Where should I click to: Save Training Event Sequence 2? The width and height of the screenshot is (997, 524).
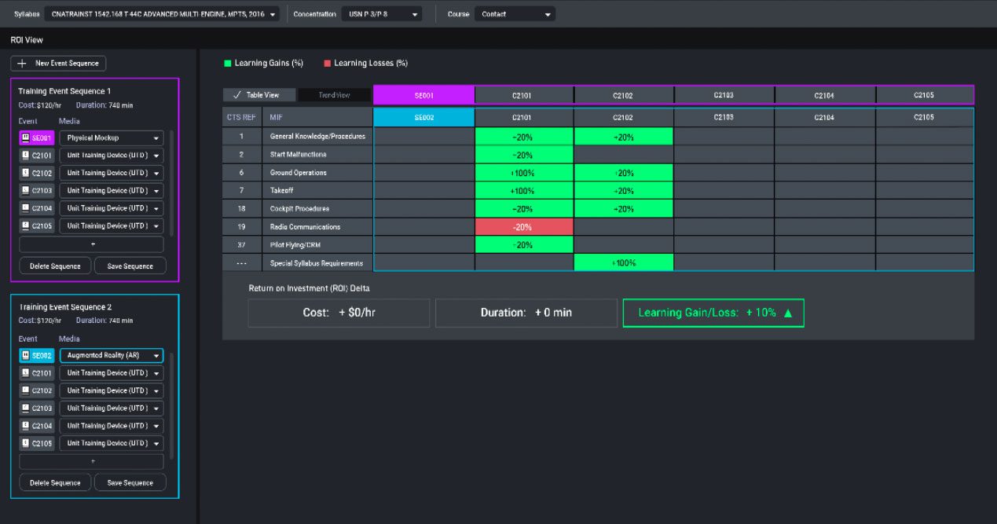[x=130, y=483]
